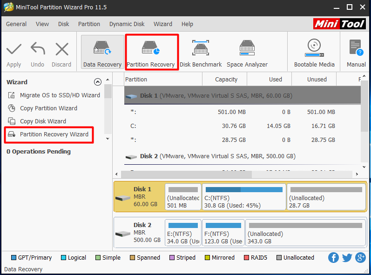Select Unallocated 501 MB block on Disk 1

183,197
